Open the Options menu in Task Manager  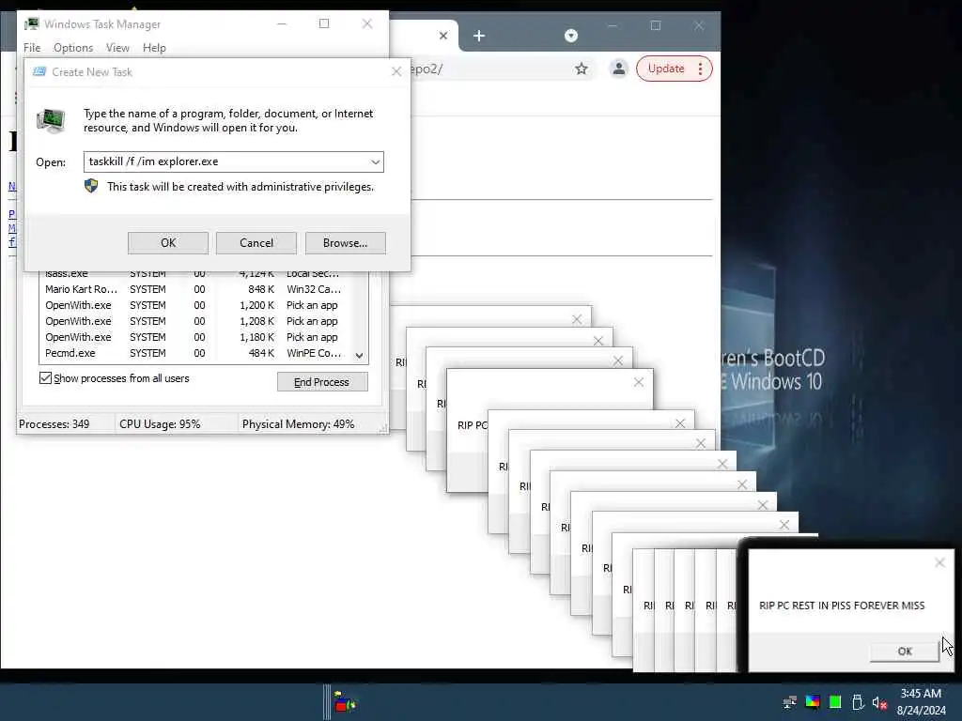coord(73,48)
